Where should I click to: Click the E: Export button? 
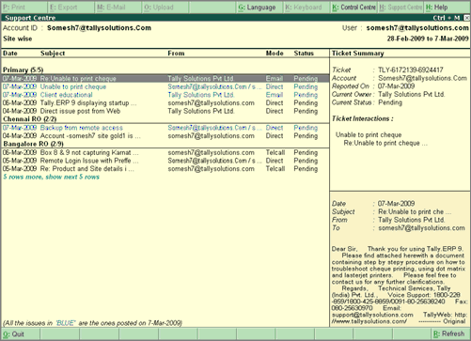(71, 8)
